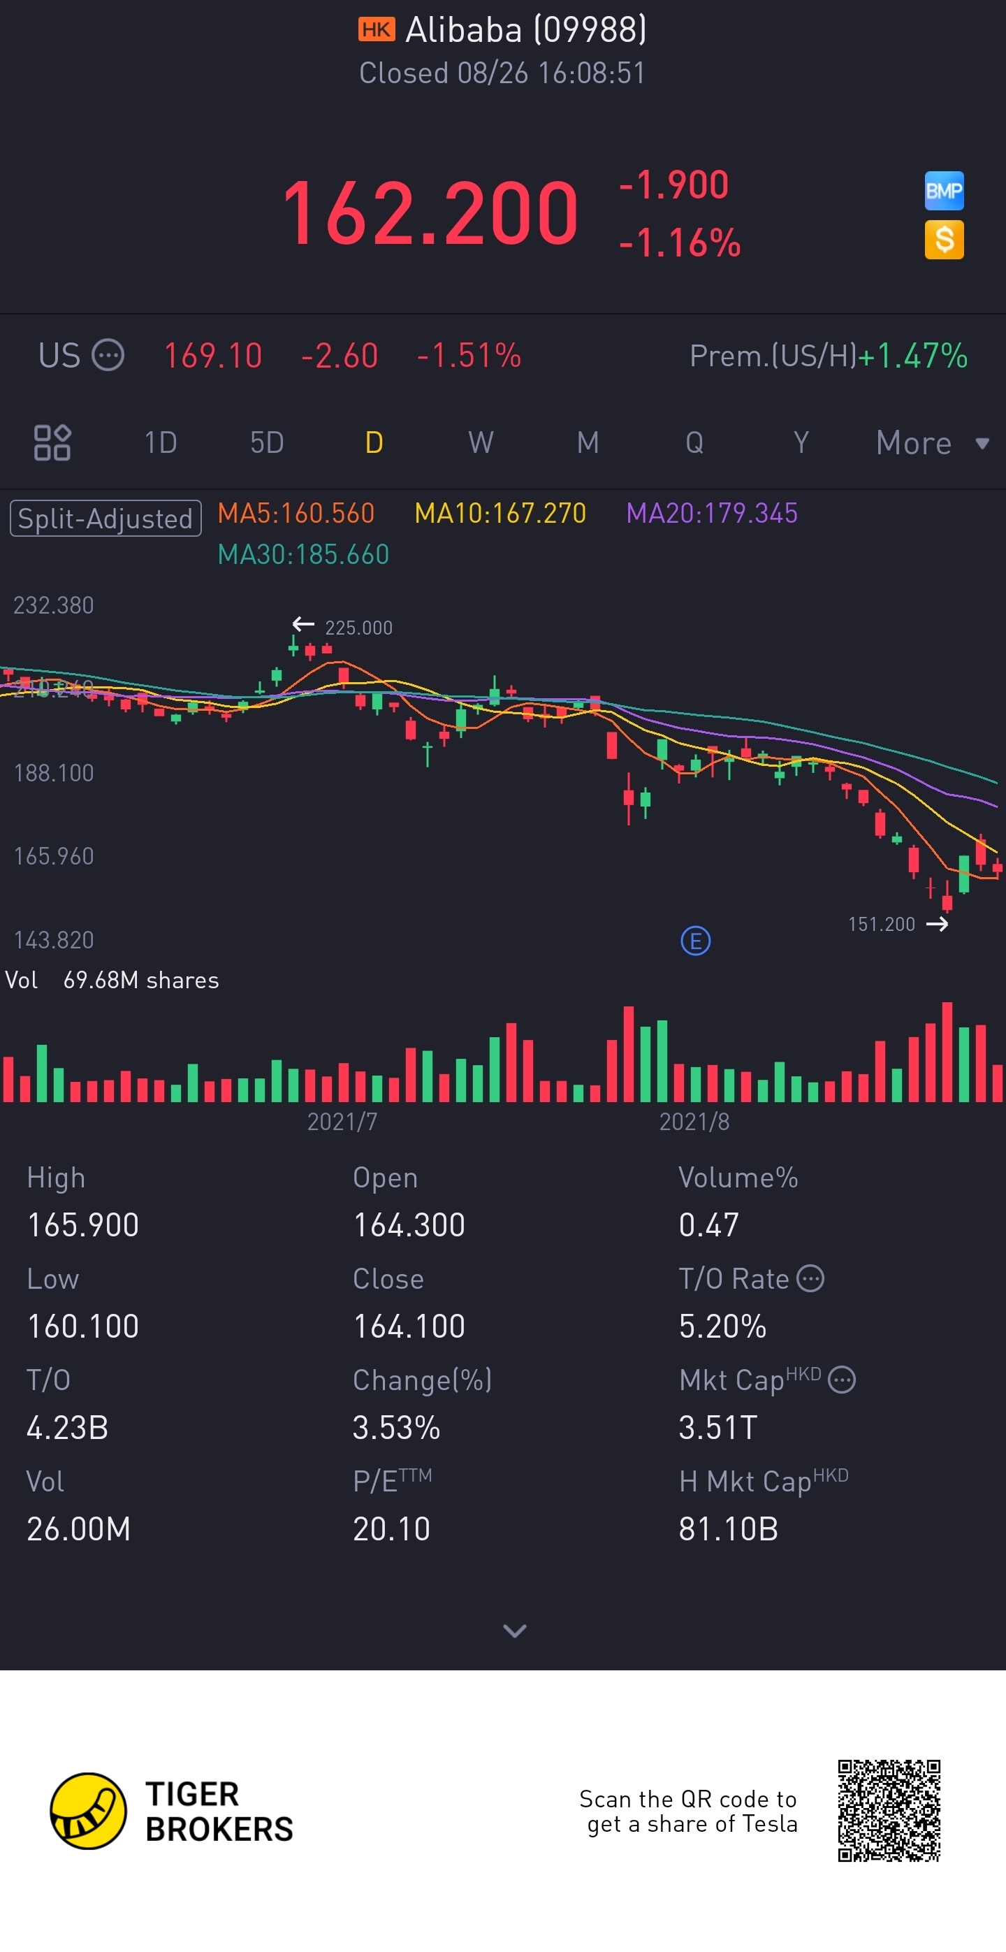1006x1952 pixels.
Task: Tap the Tiger Brokers logo
Action: coord(88,1811)
